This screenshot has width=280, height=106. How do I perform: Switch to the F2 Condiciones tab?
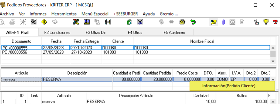(x=57, y=33)
